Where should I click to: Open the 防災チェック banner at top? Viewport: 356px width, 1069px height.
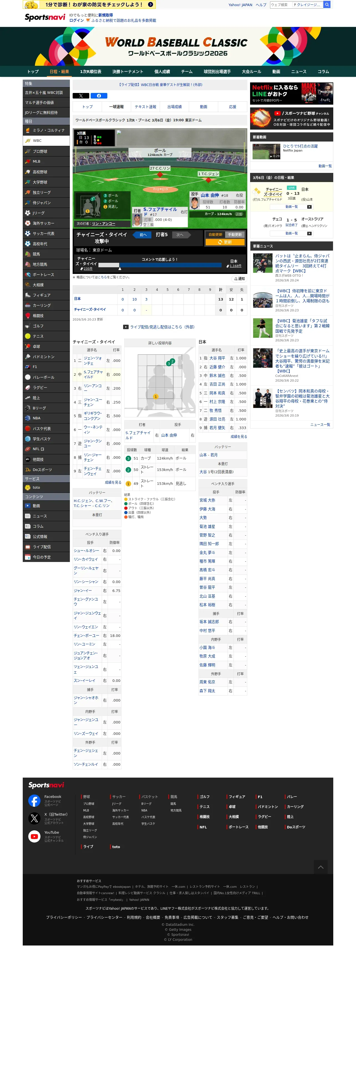(89, 4)
